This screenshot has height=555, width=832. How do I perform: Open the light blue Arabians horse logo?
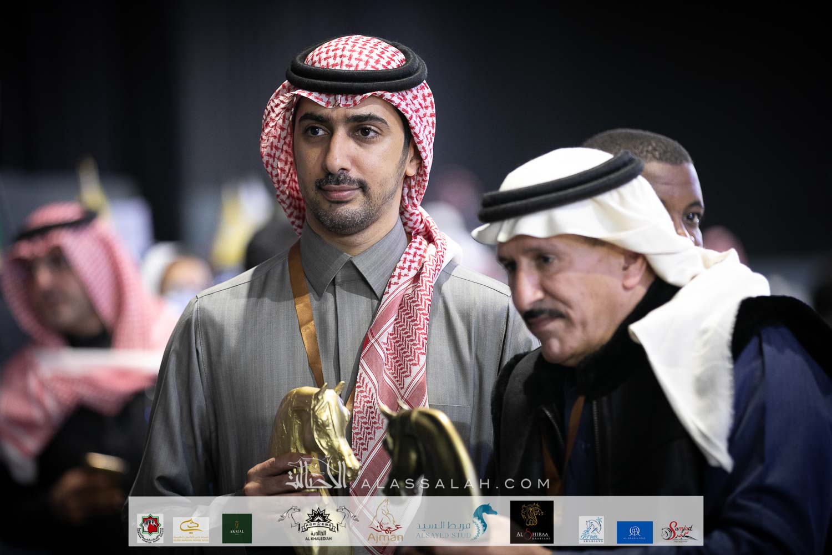pyautogui.click(x=591, y=529)
